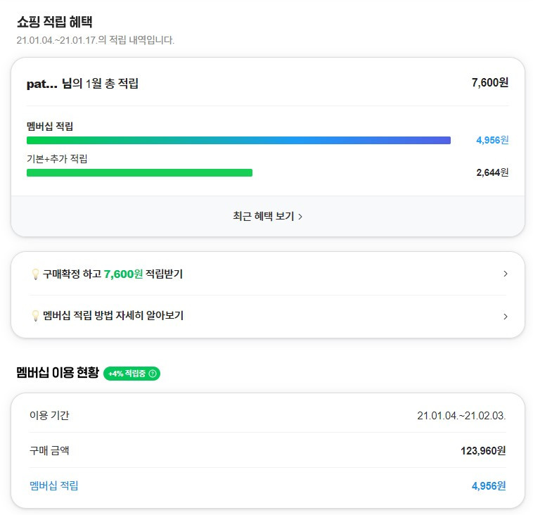Expand the chevron on 구매확정 하고 row
The height and width of the screenshot is (515, 533).
coord(505,274)
